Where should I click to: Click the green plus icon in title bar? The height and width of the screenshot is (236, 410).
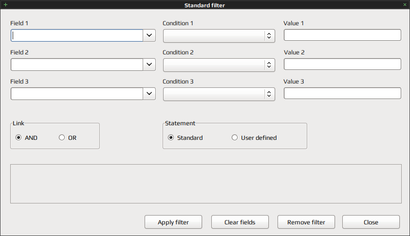point(5,5)
